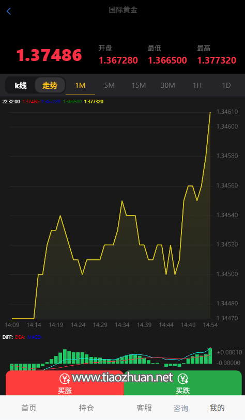Open the 客服 customer service tab
245x420 pixels.
[144, 408]
